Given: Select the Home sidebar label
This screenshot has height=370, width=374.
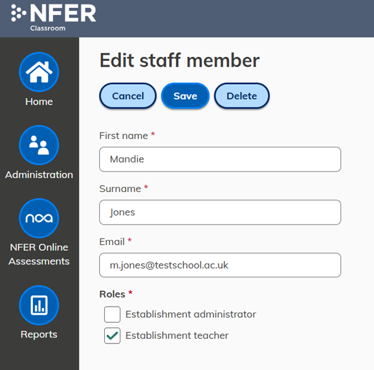Looking at the screenshot, I should (x=39, y=102).
